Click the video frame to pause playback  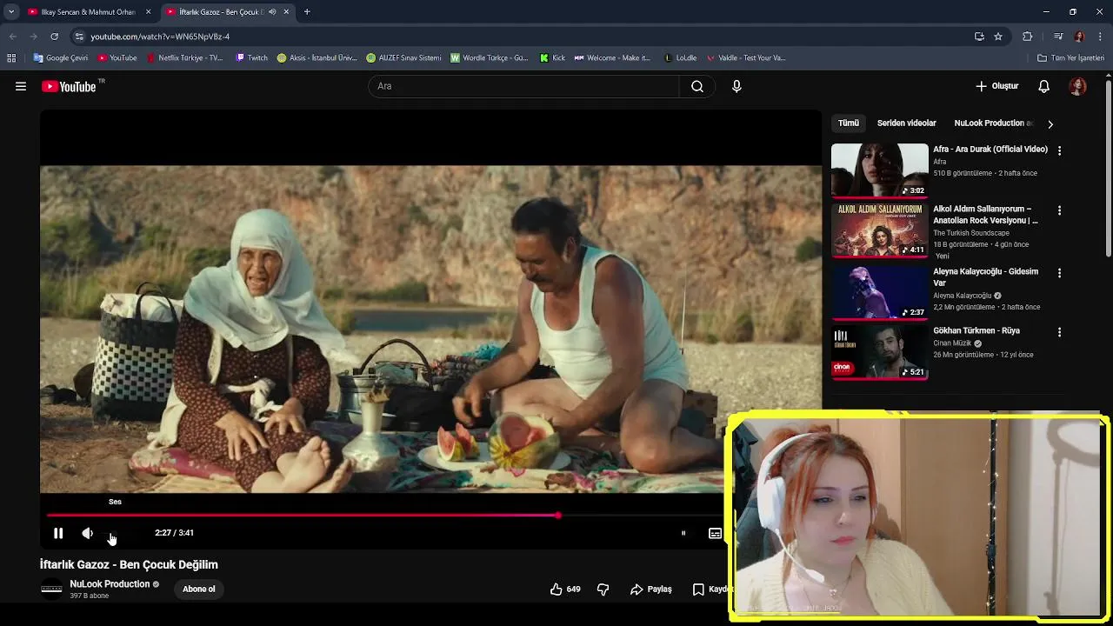[430, 329]
